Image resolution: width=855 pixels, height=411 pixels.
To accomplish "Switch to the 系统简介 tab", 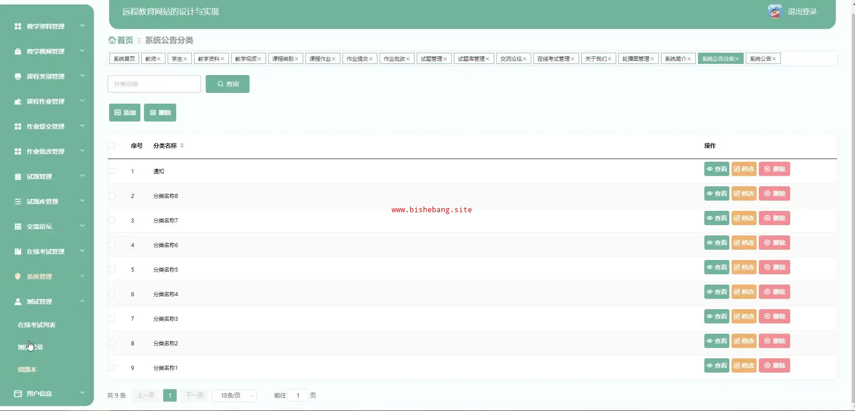I will (x=678, y=59).
